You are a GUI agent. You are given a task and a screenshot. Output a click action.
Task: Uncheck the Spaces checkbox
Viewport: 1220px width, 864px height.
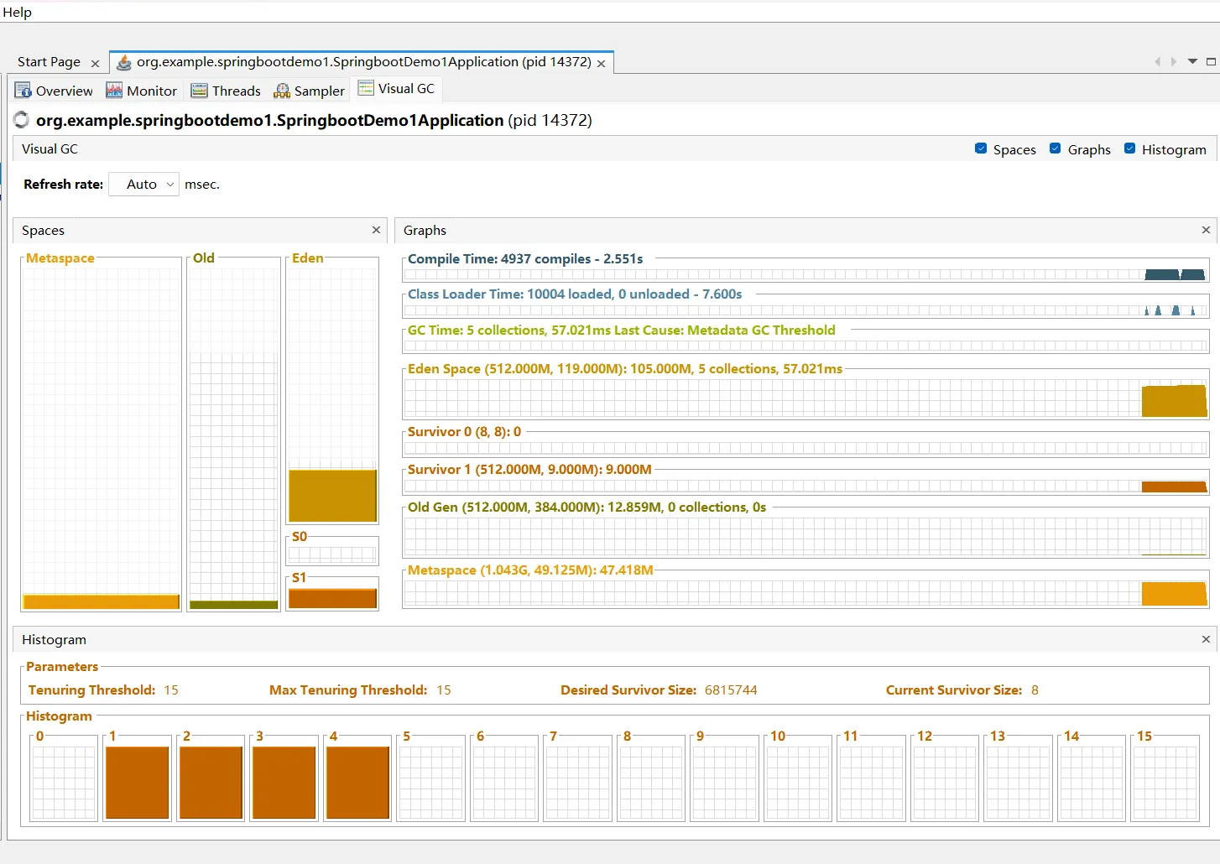(x=981, y=148)
